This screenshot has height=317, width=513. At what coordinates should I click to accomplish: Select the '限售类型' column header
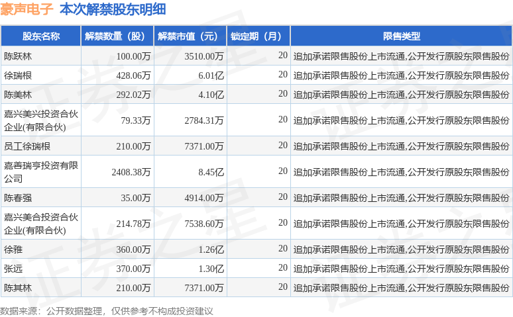tap(402, 36)
